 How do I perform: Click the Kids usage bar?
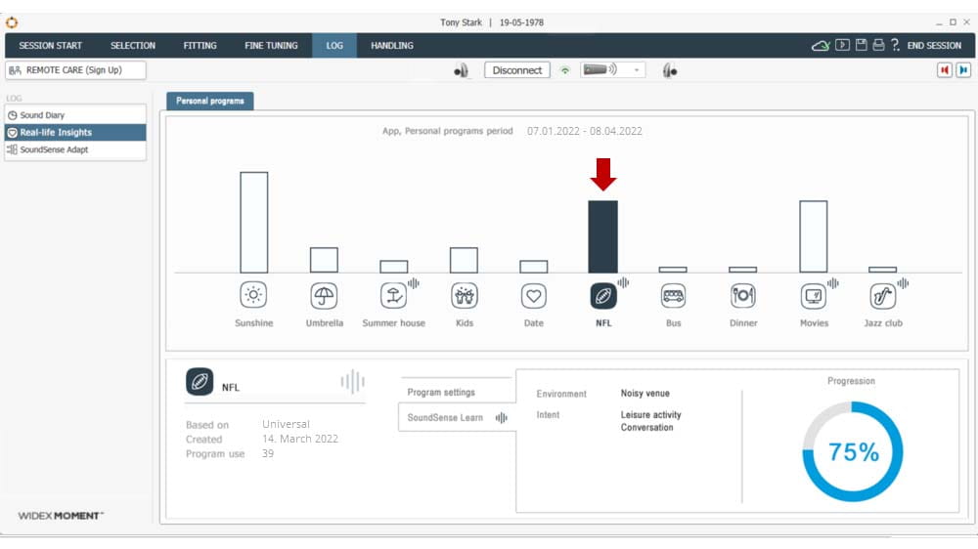(464, 261)
